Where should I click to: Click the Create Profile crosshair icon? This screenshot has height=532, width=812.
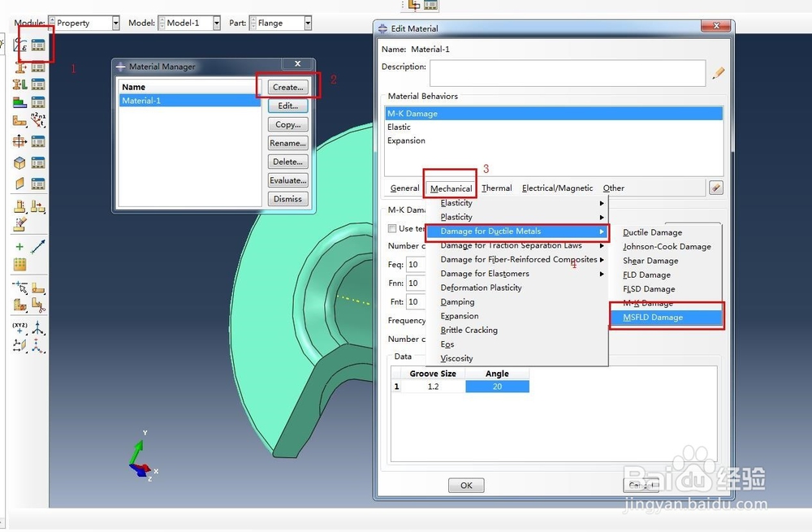(x=19, y=141)
